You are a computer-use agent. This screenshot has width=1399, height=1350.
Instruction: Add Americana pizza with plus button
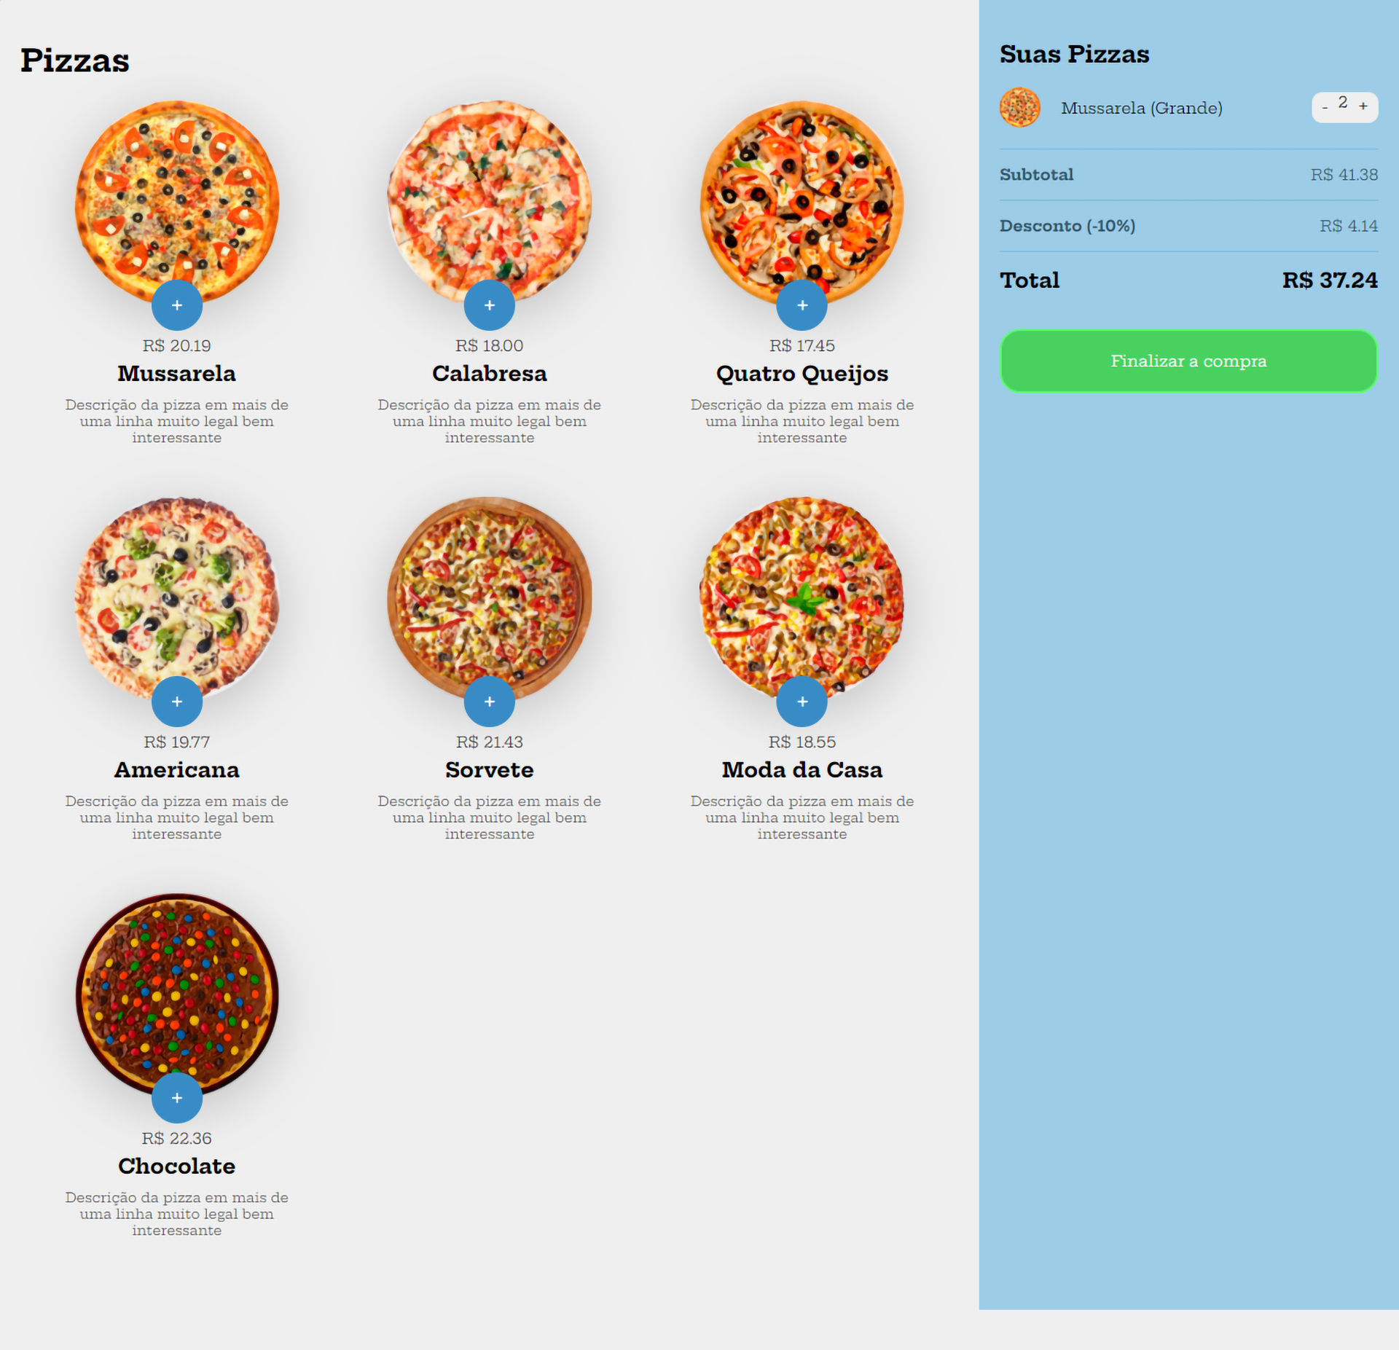177,702
